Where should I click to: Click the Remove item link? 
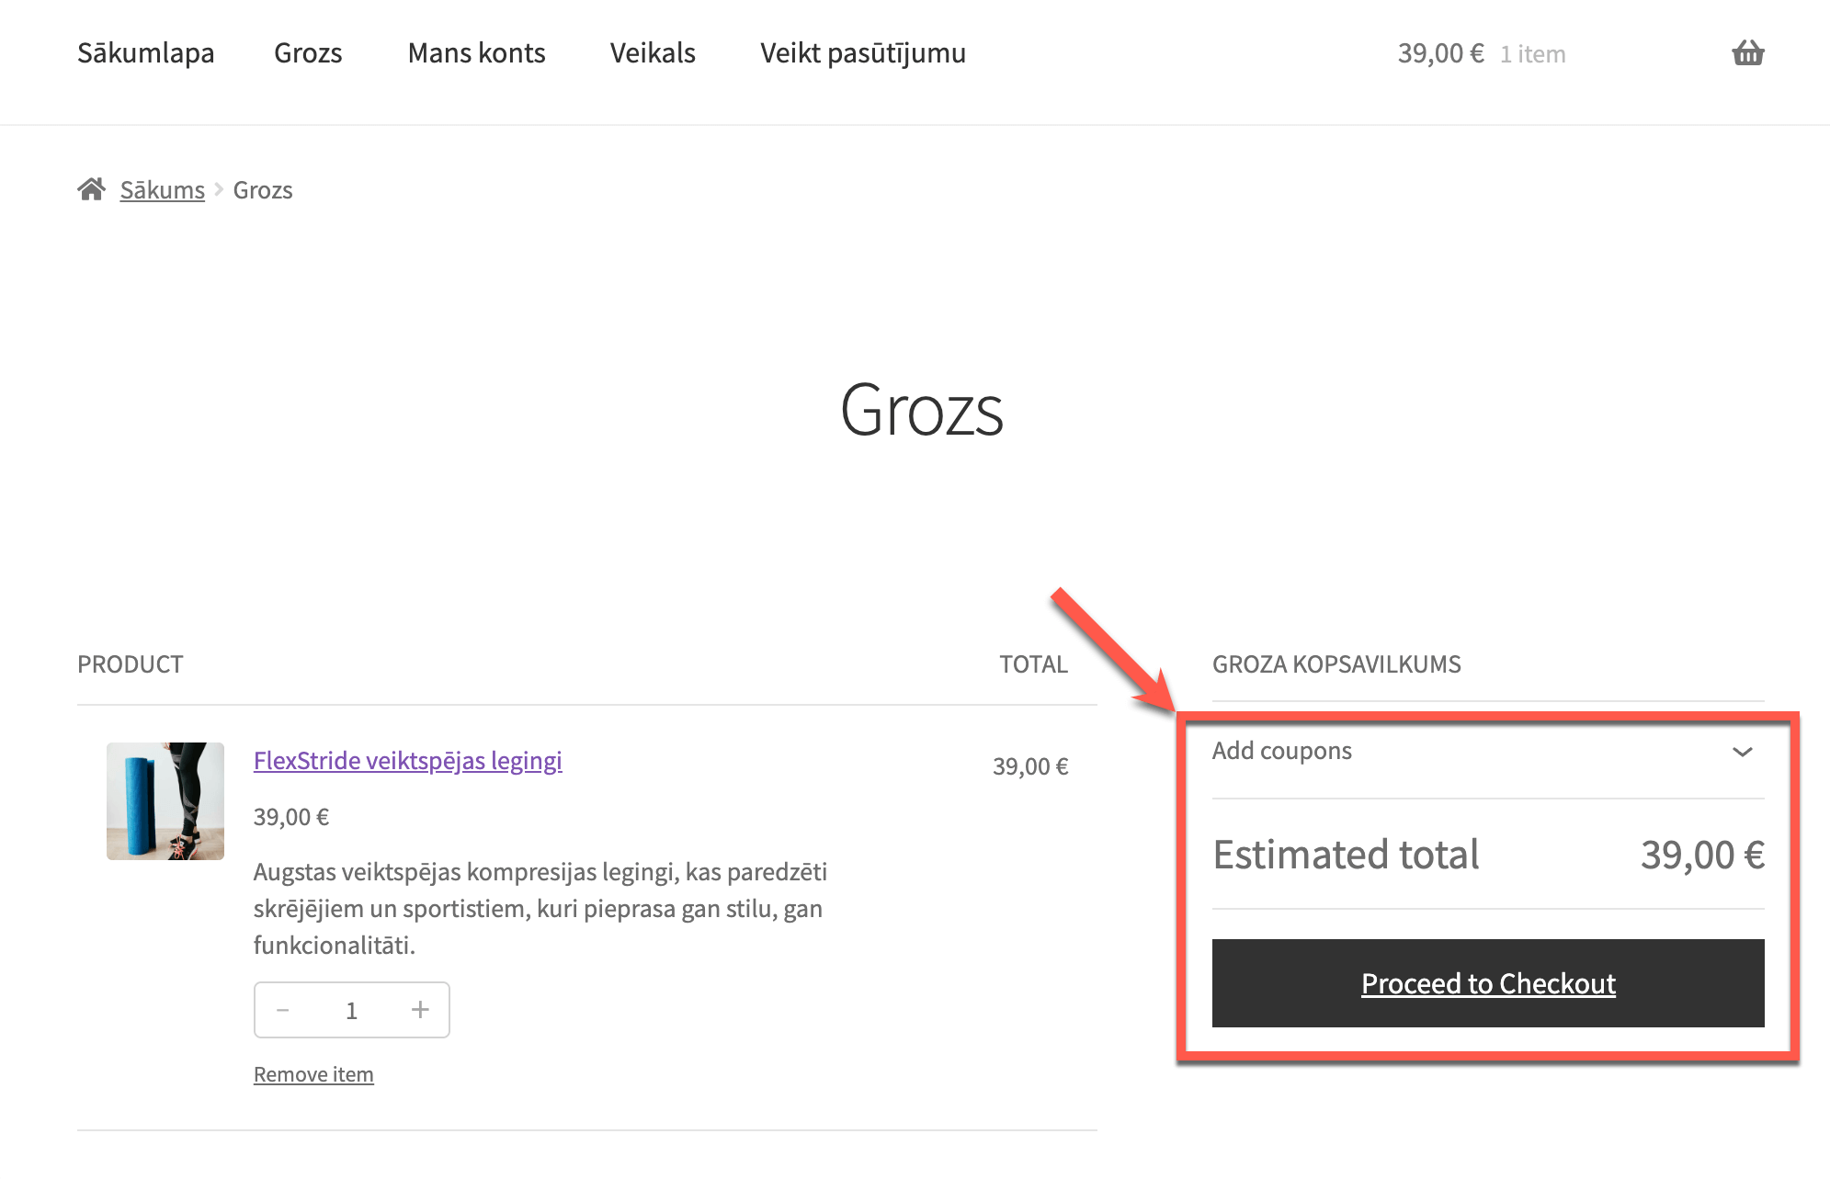click(313, 1074)
